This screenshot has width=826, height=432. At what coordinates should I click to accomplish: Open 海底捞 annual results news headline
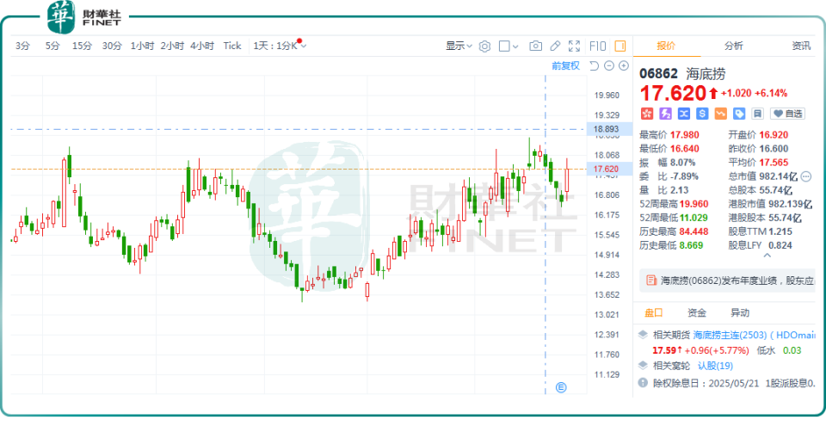(737, 281)
